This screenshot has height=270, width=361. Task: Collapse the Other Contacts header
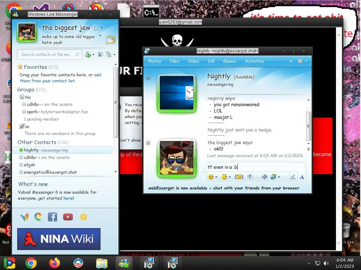43,142
